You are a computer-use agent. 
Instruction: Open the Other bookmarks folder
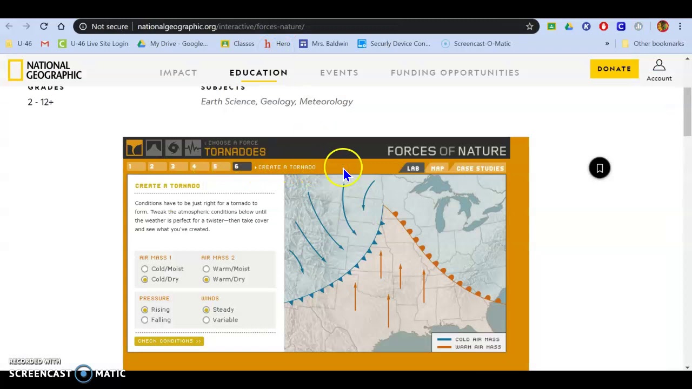(653, 44)
